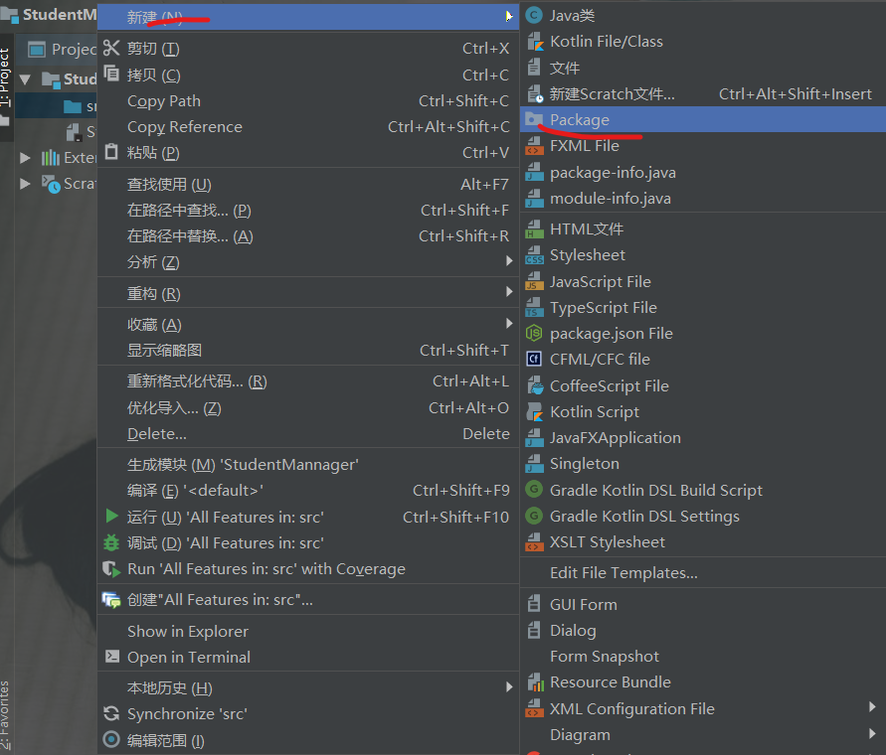Choose Copy Reference menu entry
The height and width of the screenshot is (755, 886).
click(308, 127)
